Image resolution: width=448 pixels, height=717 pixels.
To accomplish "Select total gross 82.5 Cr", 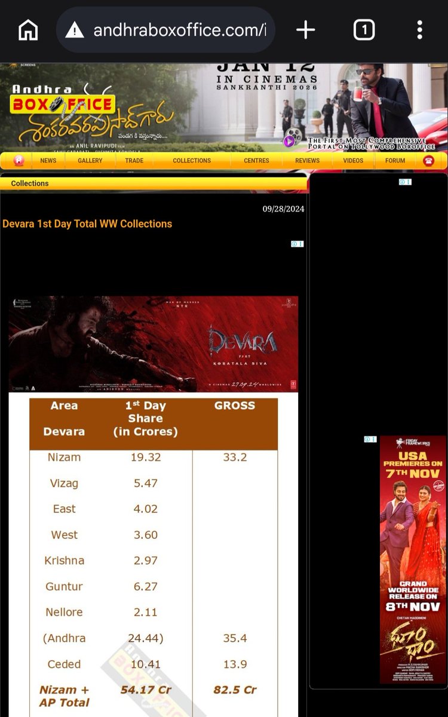I will click(235, 690).
